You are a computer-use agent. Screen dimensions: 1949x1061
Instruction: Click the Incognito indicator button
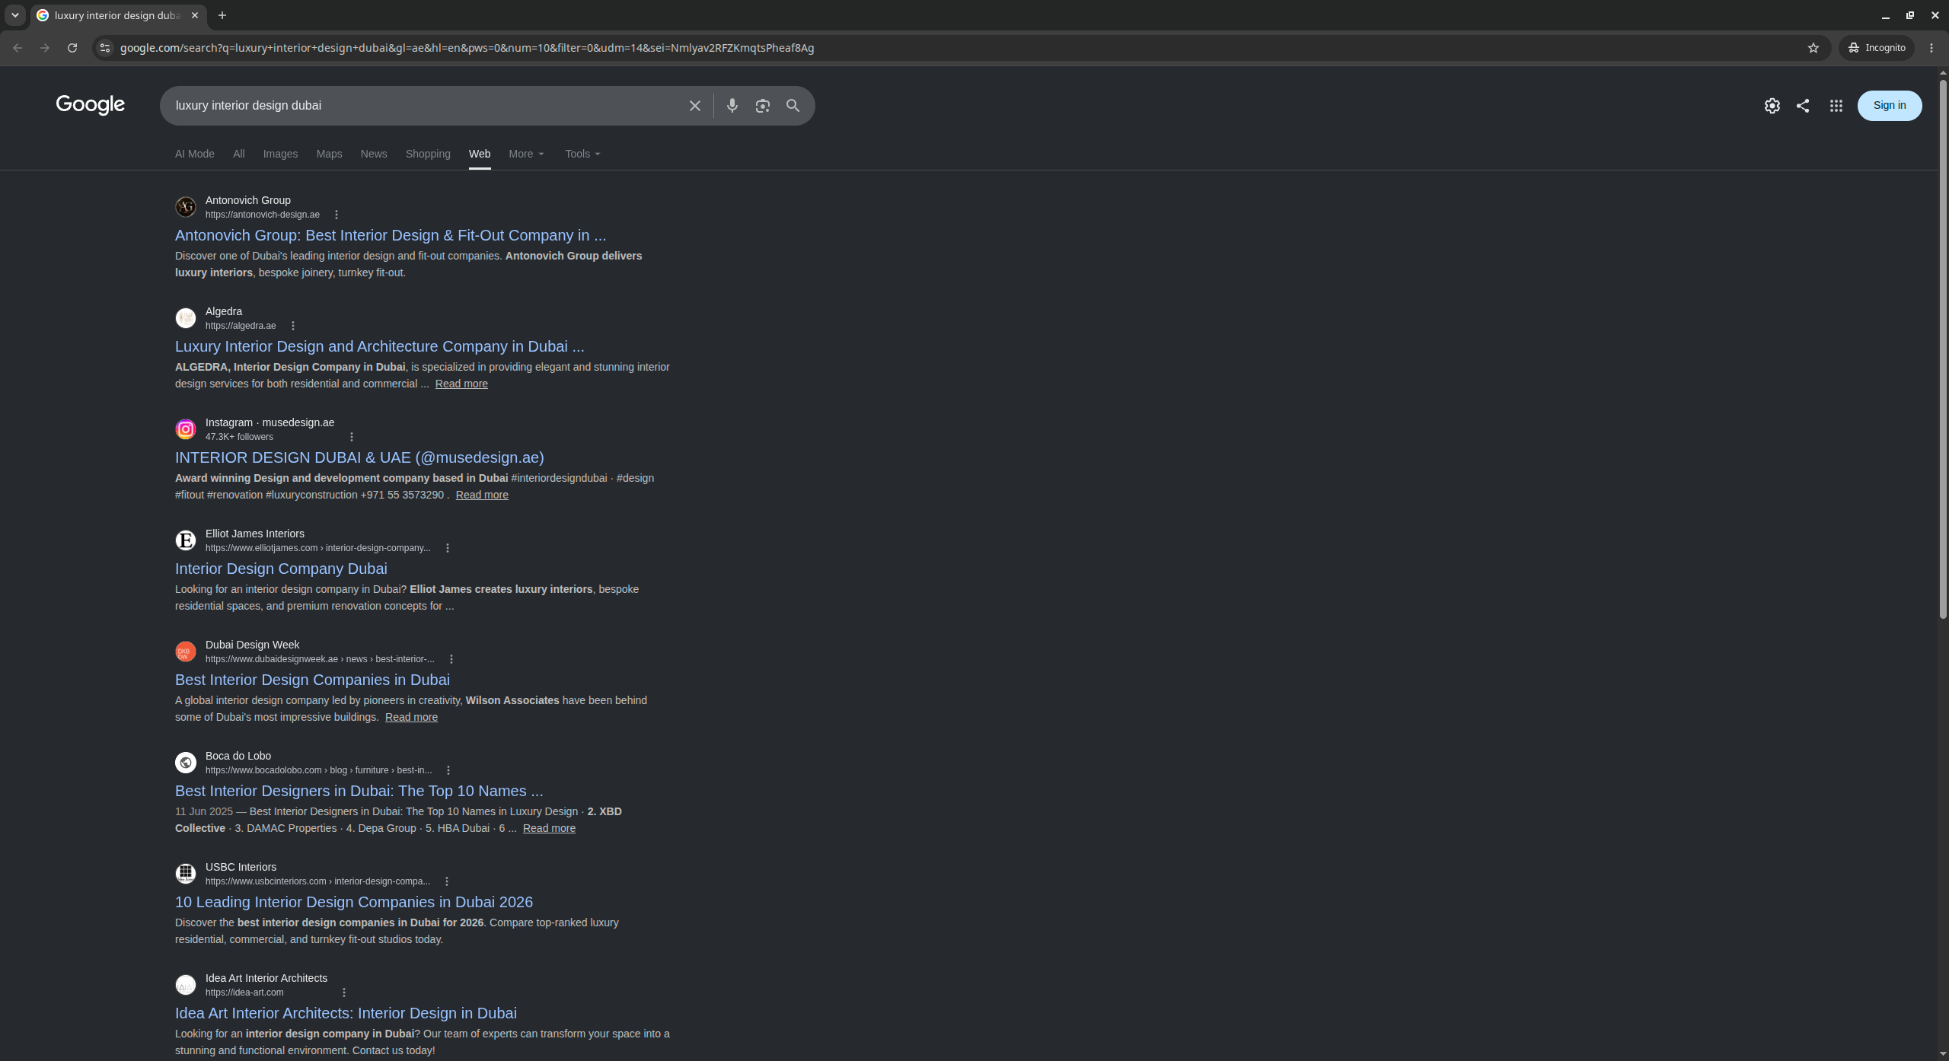(x=1877, y=48)
